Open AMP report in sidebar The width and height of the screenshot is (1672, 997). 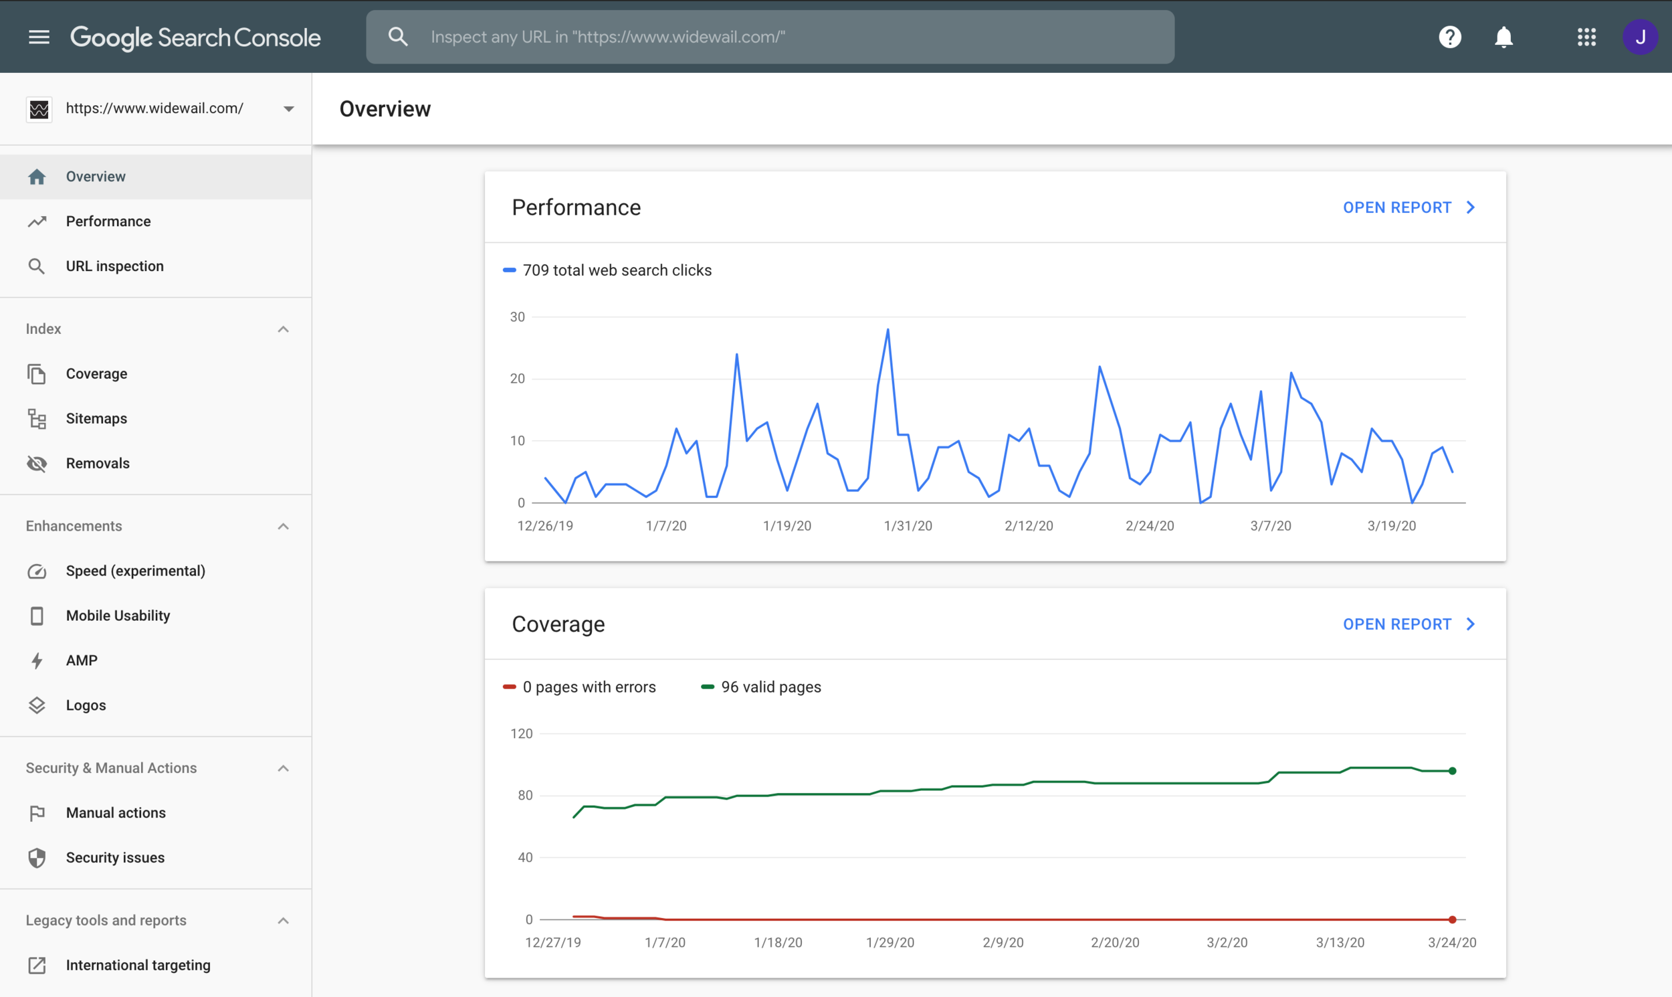click(x=156, y=661)
